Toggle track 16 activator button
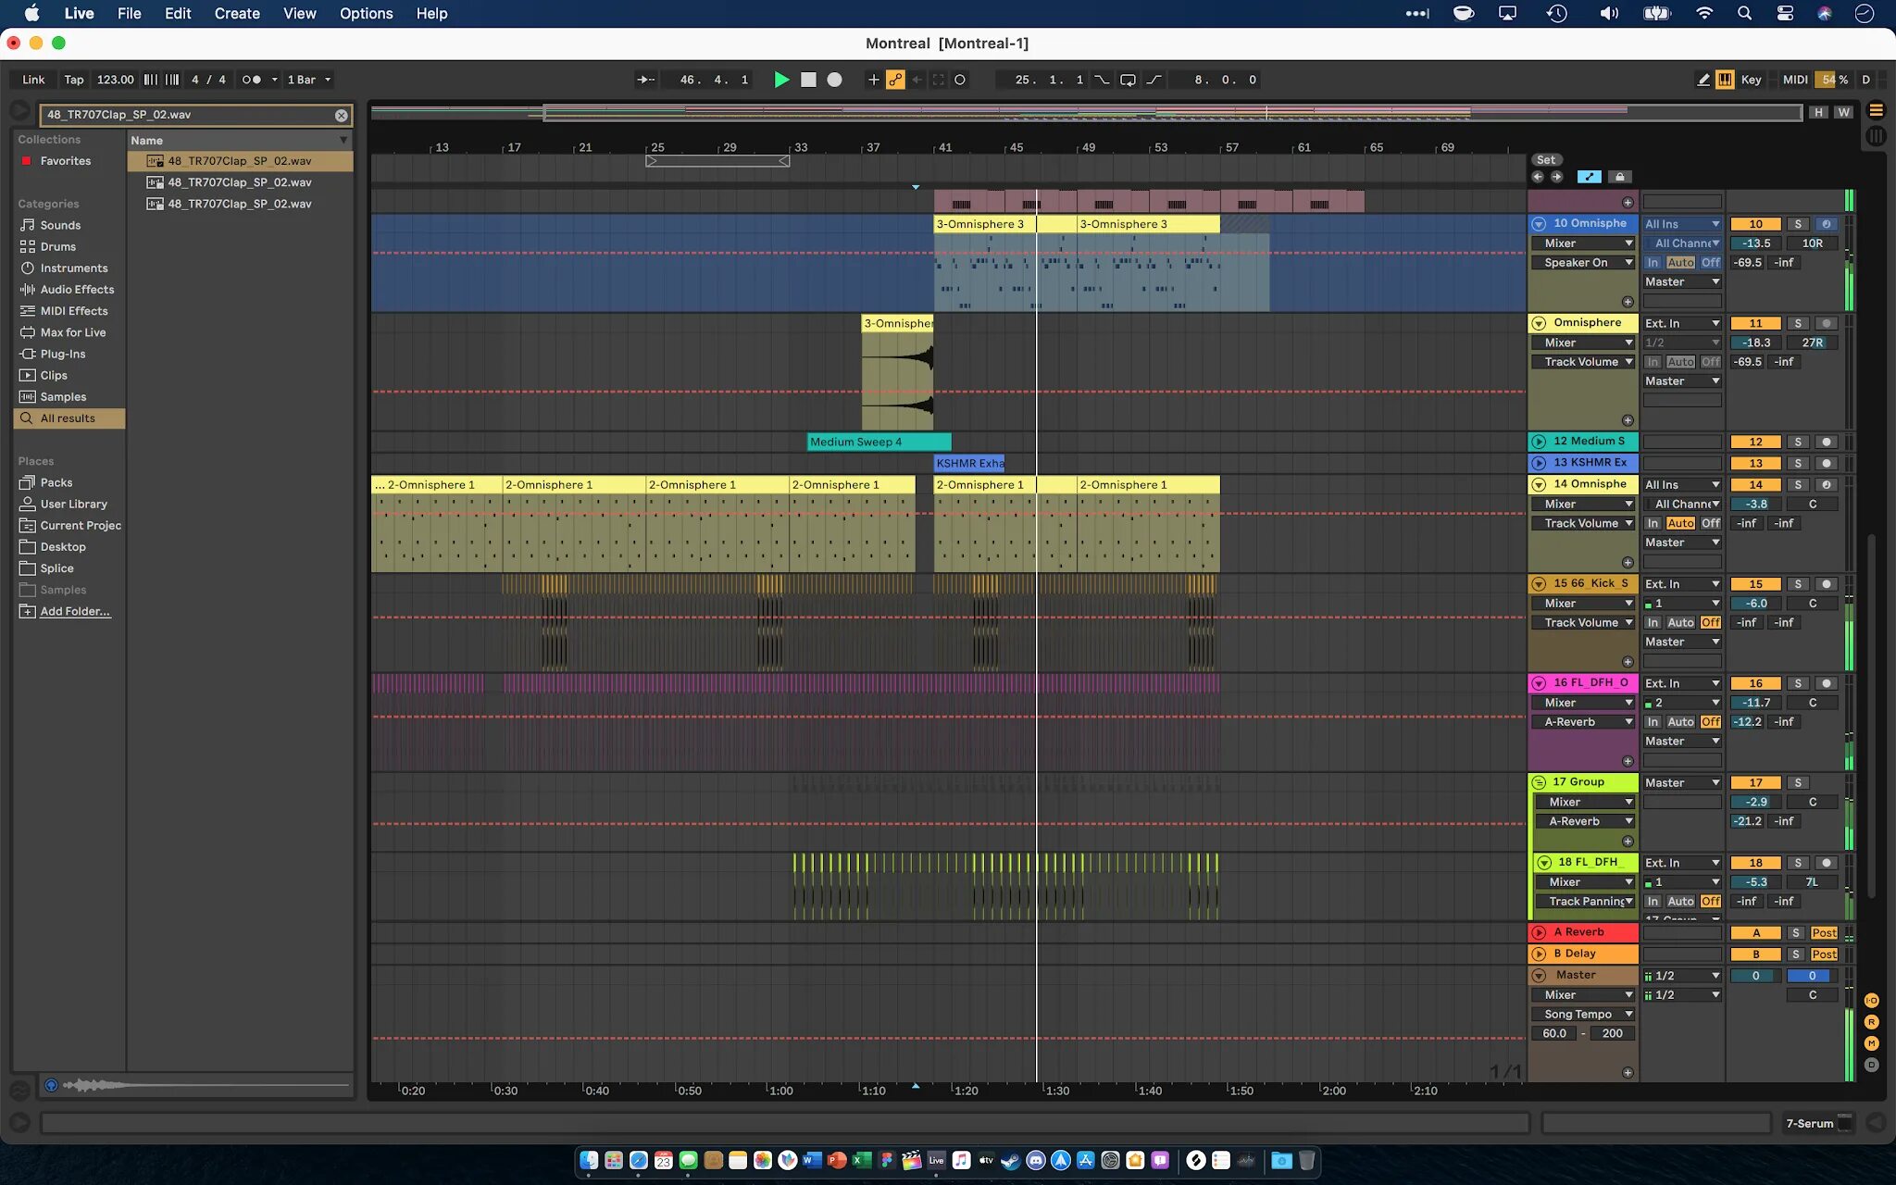 pyautogui.click(x=1755, y=683)
